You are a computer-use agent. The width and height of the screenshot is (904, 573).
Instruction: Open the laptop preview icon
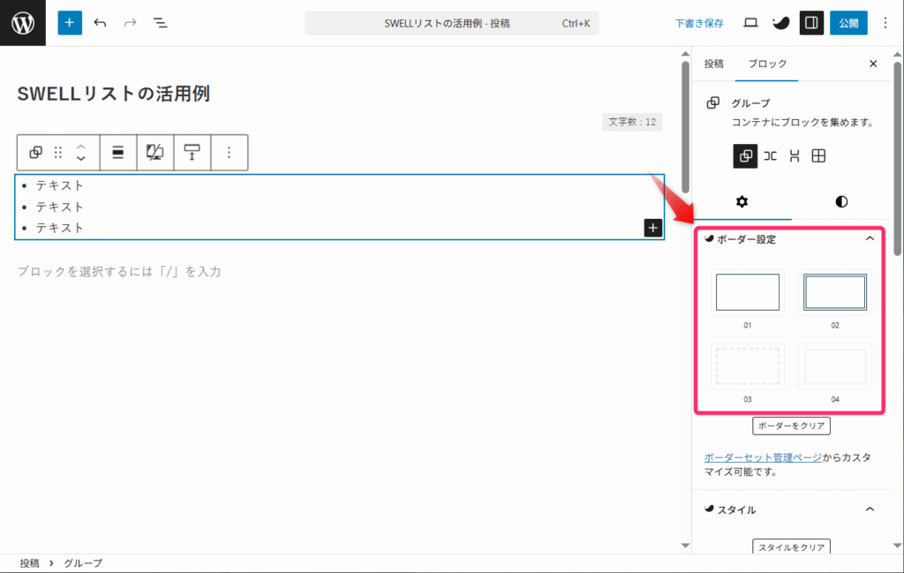pos(750,23)
